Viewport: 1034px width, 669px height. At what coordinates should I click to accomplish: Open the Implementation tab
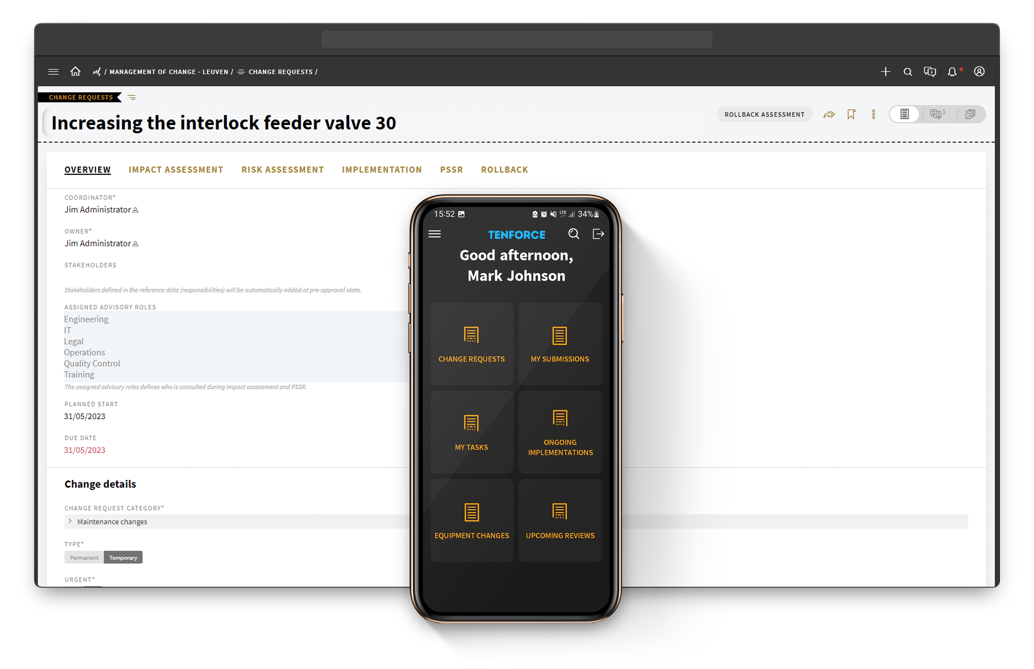pyautogui.click(x=381, y=169)
